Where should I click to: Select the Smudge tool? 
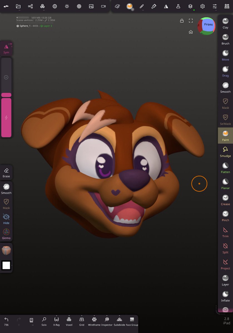pyautogui.click(x=225, y=152)
